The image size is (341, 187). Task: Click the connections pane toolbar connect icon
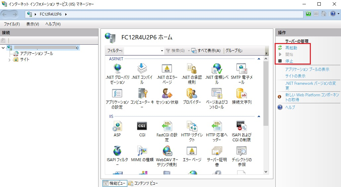tap(3, 40)
